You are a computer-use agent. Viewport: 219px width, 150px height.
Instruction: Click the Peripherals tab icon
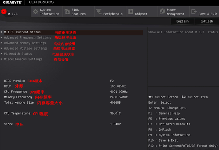tap(99, 12)
